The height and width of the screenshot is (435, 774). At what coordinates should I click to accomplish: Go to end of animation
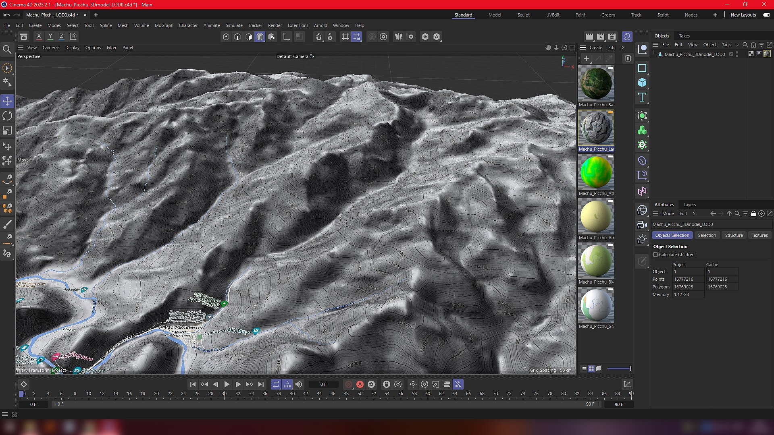pyautogui.click(x=261, y=385)
